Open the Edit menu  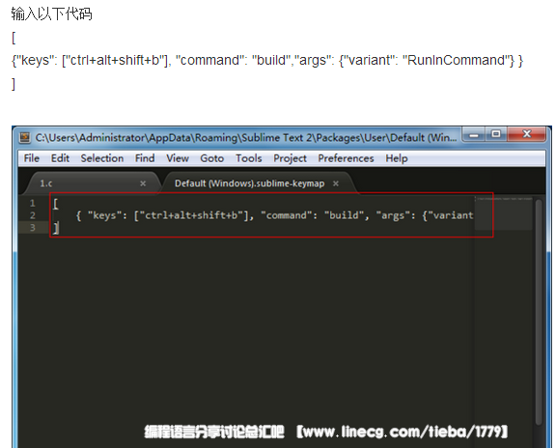click(60, 158)
